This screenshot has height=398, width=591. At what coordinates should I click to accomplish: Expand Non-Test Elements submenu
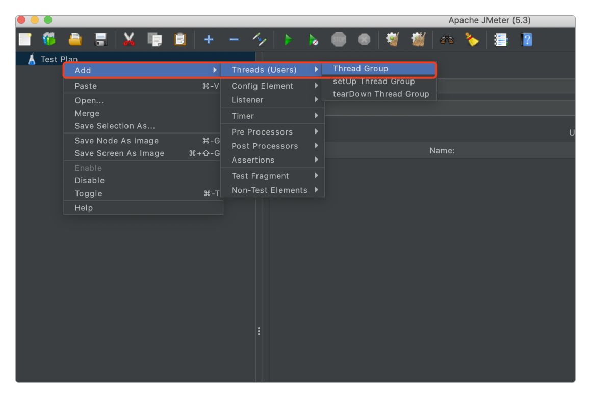point(272,190)
